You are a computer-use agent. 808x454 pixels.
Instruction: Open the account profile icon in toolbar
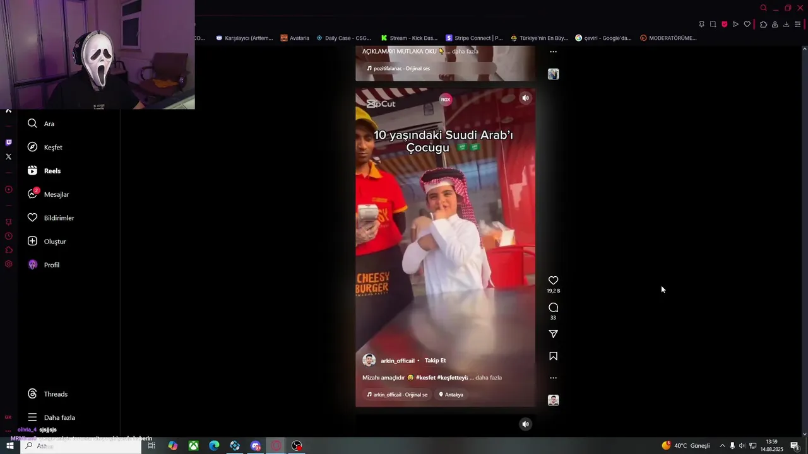(775, 25)
